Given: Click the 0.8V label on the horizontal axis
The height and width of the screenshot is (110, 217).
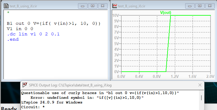Looking at the screenshot, I should point(157,76).
